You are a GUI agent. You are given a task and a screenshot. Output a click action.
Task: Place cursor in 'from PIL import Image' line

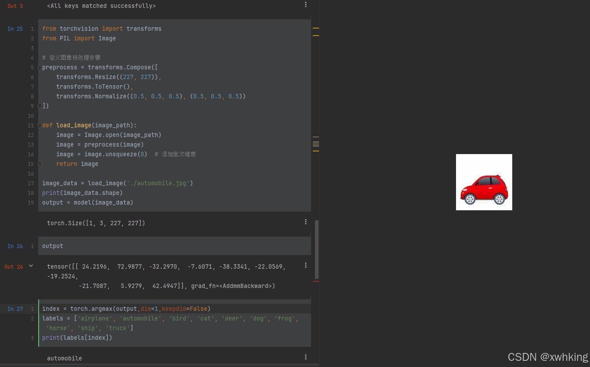point(79,38)
